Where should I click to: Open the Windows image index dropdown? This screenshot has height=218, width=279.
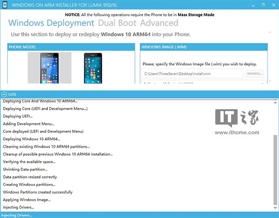coord(204,82)
